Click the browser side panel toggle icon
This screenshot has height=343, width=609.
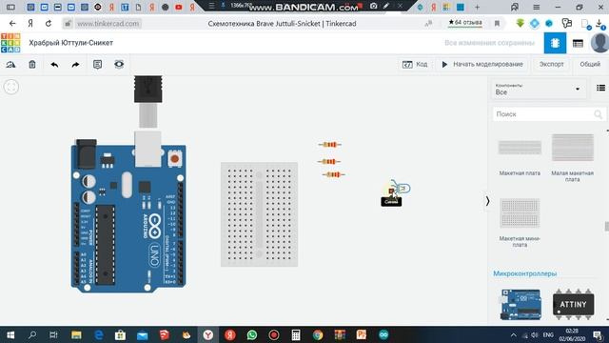[x=10, y=7]
